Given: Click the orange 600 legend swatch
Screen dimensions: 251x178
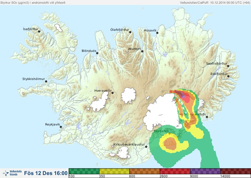Looking at the screenshot, I should (145, 171).
